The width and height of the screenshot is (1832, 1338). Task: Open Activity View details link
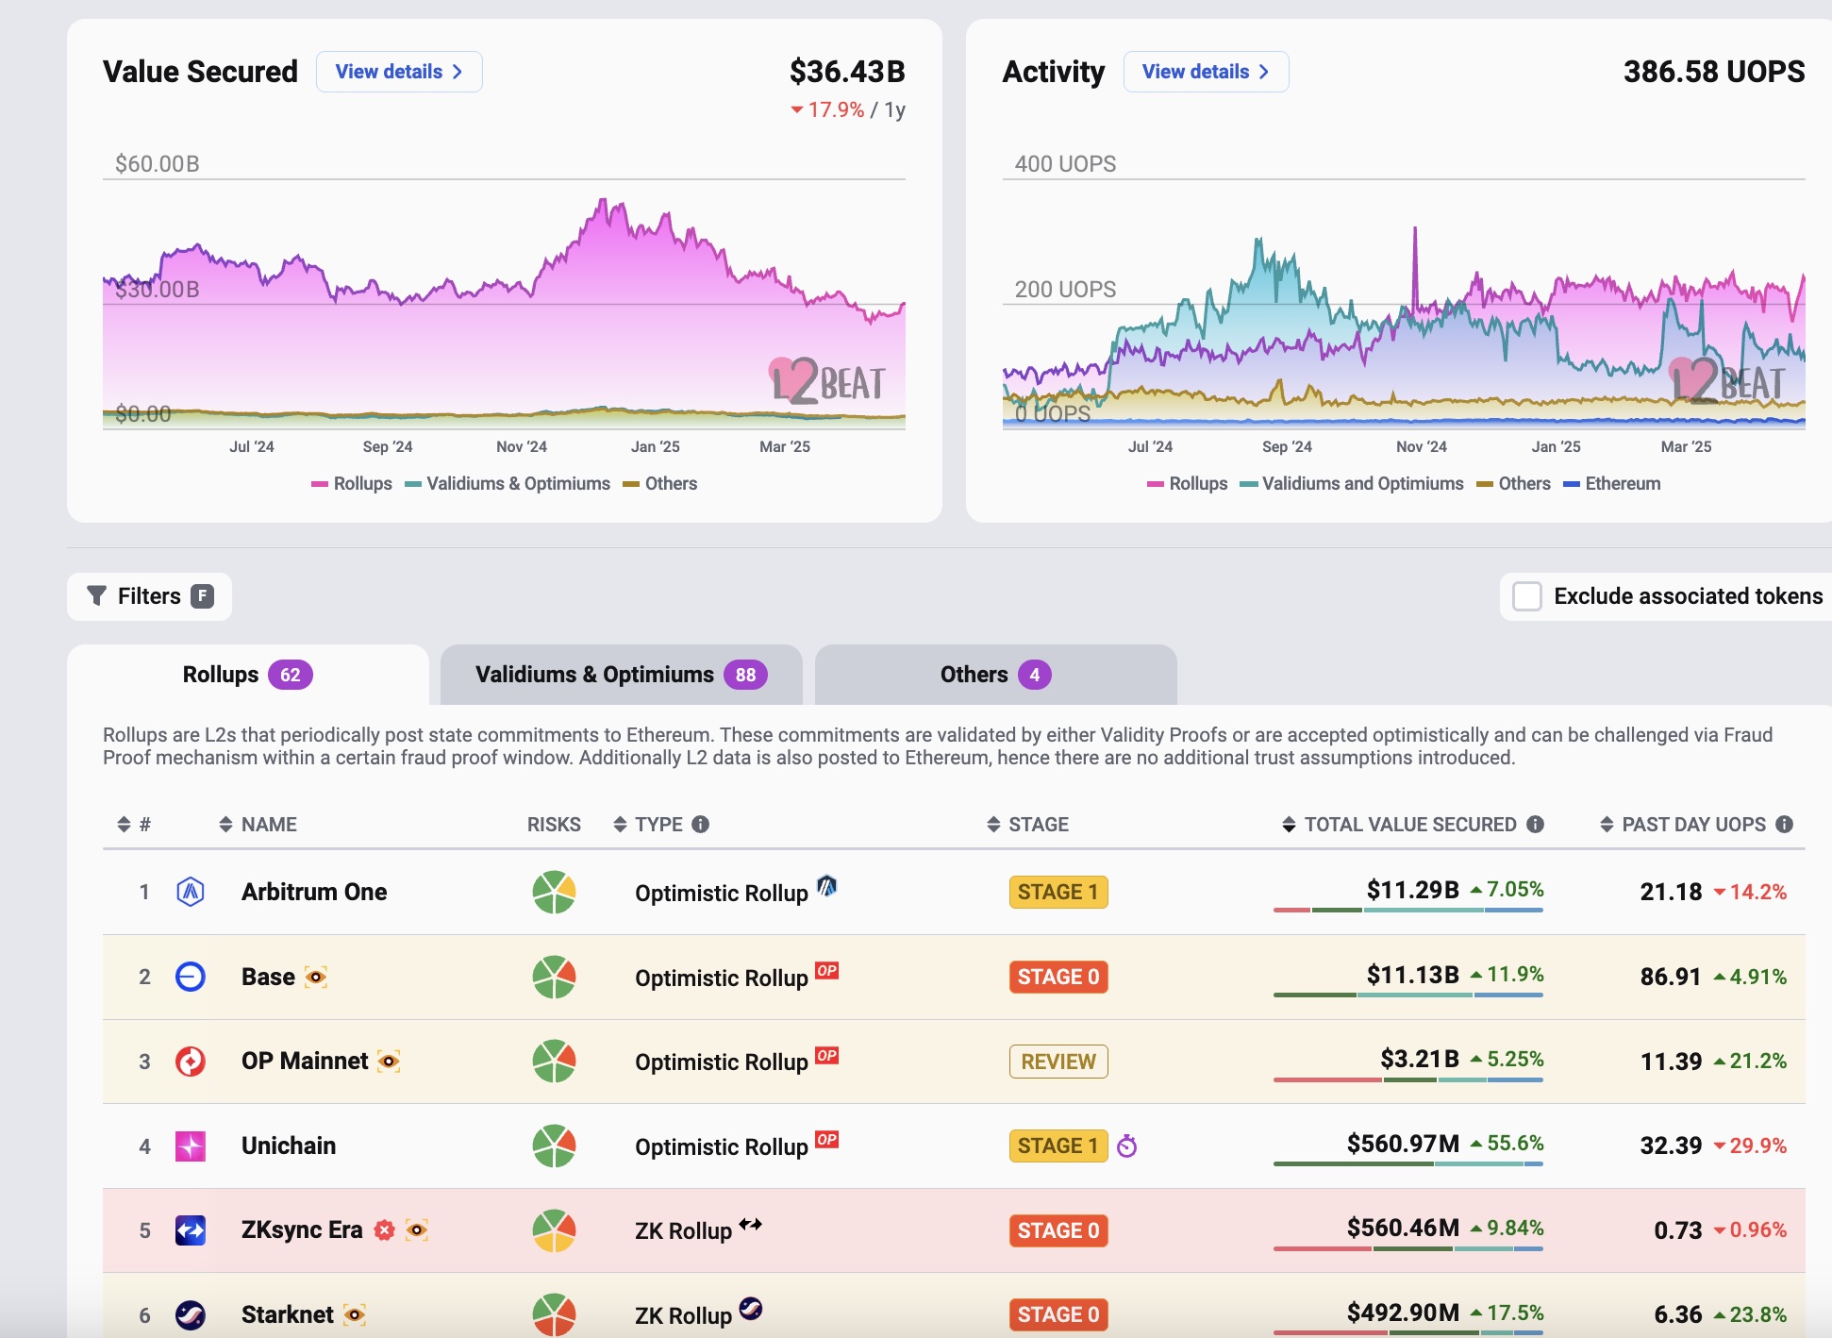click(1206, 72)
